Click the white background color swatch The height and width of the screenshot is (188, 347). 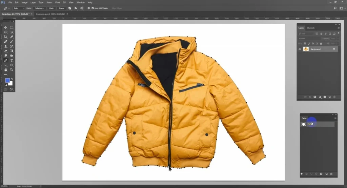pos(11,84)
